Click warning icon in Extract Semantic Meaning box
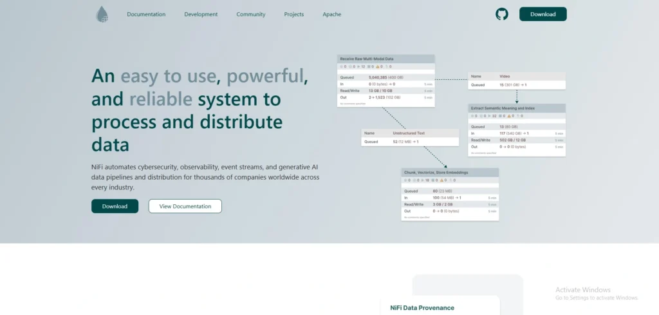Viewport: 659px width, 315px height. click(508, 117)
